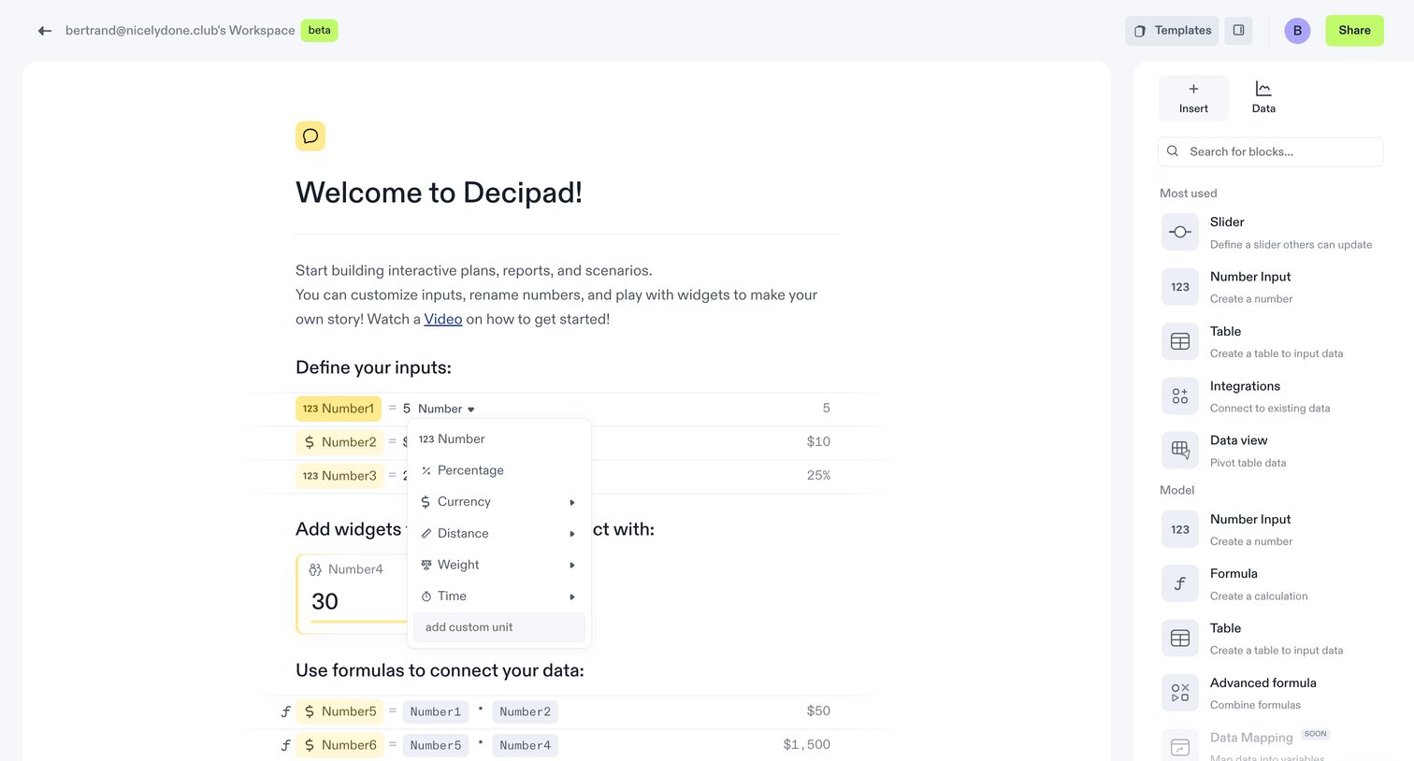Click the Percentage icon in unit menu
Screen dimensions: 1414x761
coord(426,471)
